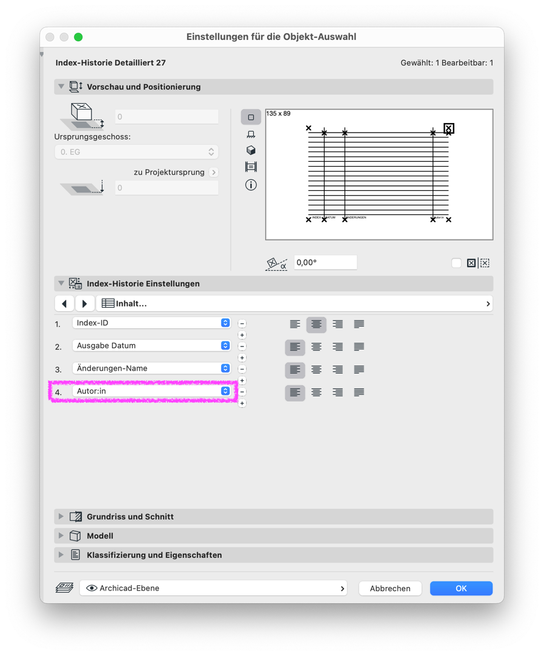Go to the previous settings page arrow

64,303
